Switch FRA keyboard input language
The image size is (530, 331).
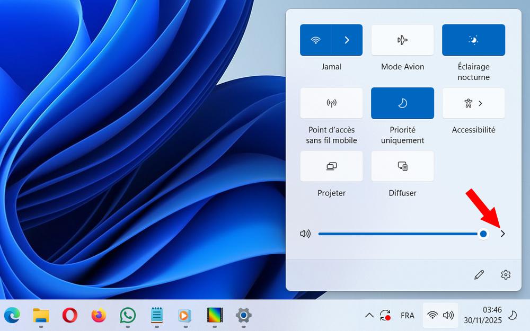pos(408,316)
